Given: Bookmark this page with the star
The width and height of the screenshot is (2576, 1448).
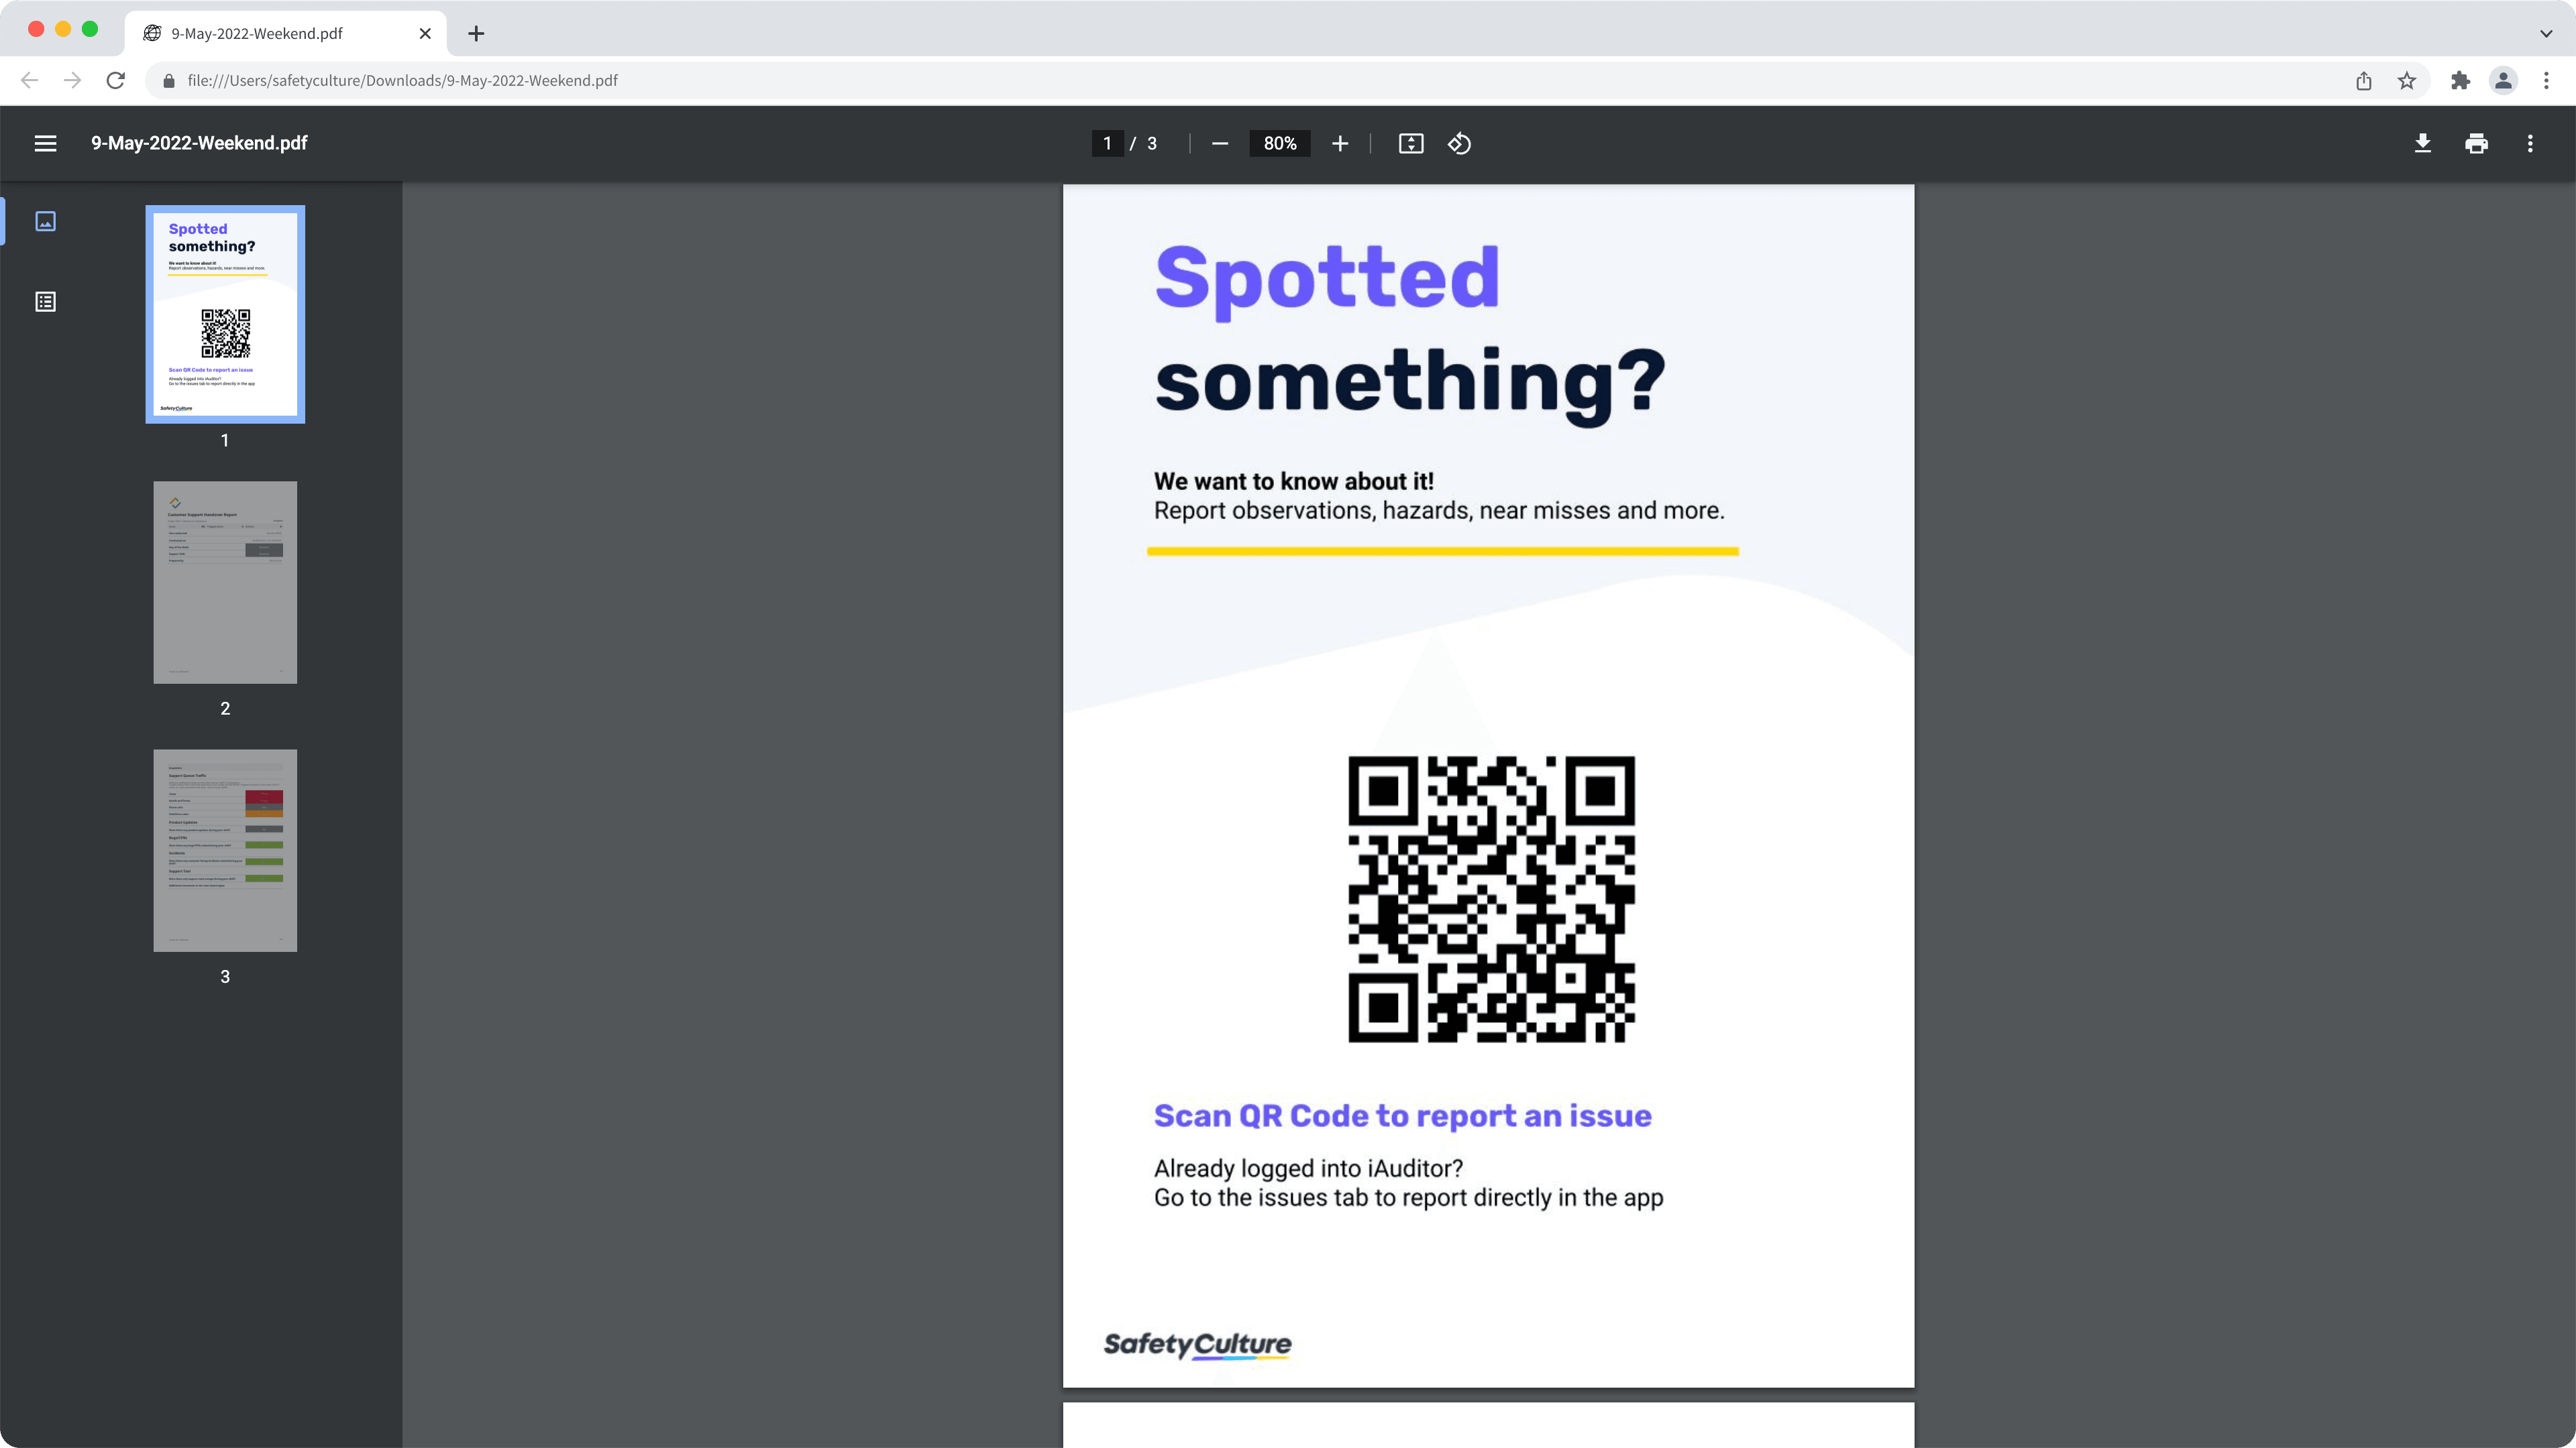Looking at the screenshot, I should [2407, 80].
